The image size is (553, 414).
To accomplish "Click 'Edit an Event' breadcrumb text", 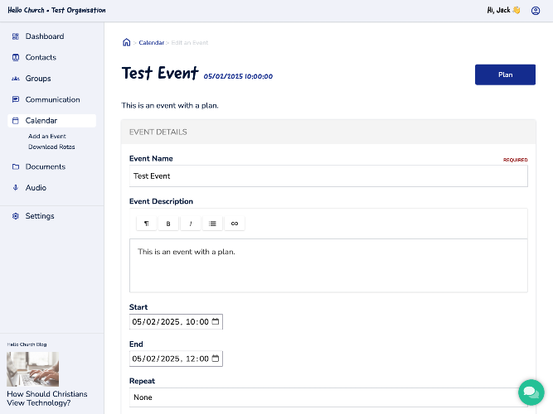I will pyautogui.click(x=190, y=42).
